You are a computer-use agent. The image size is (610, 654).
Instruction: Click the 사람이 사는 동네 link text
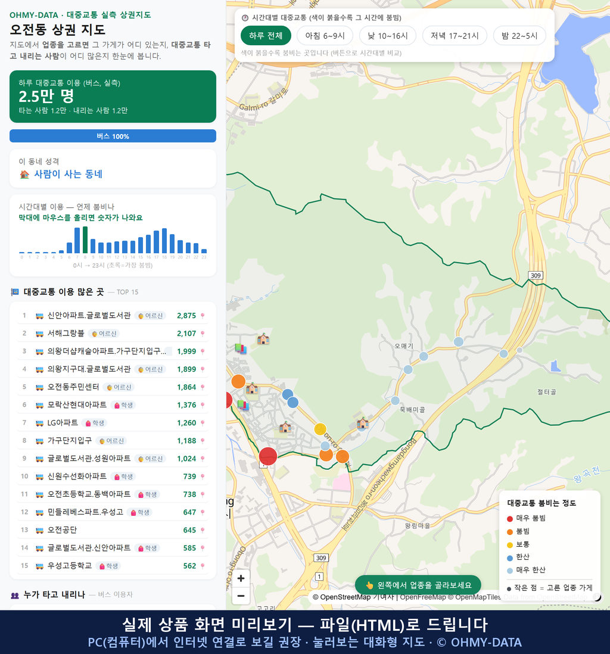click(69, 175)
